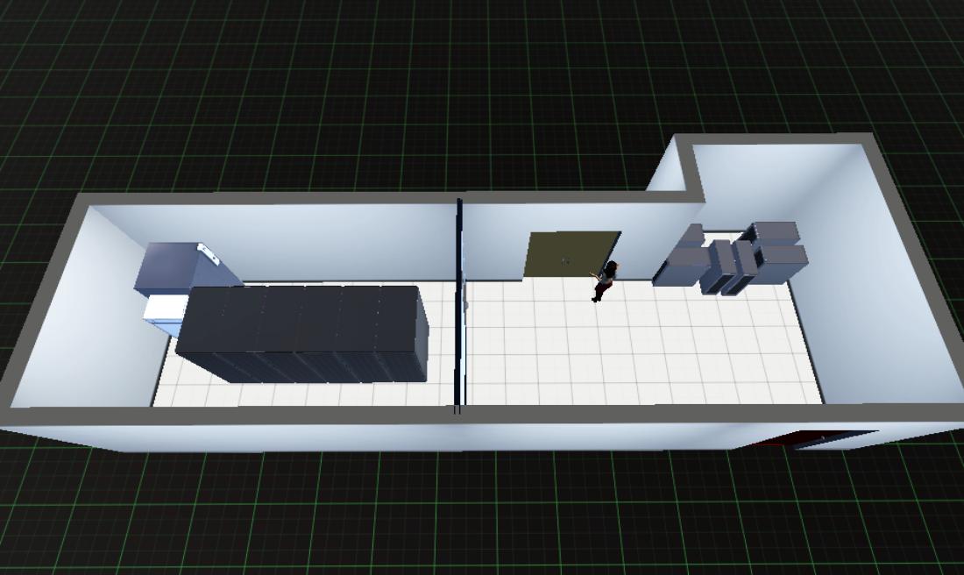964x575 pixels.
Task: Click the leftmost gray cabinet in the right room
Action: 679,265
